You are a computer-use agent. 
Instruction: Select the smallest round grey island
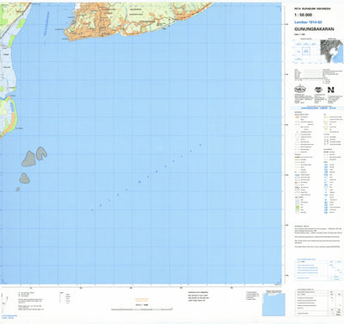(18, 190)
